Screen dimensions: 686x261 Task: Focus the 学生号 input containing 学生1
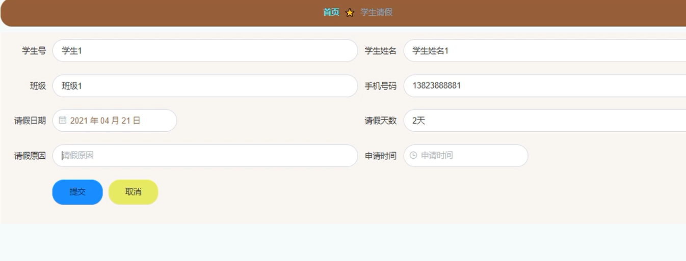click(205, 50)
